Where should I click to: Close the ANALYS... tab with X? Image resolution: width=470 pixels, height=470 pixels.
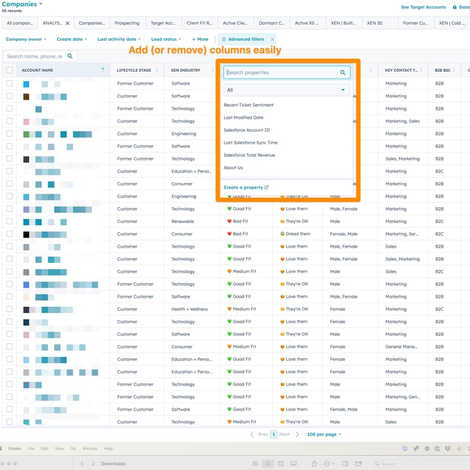click(x=67, y=23)
